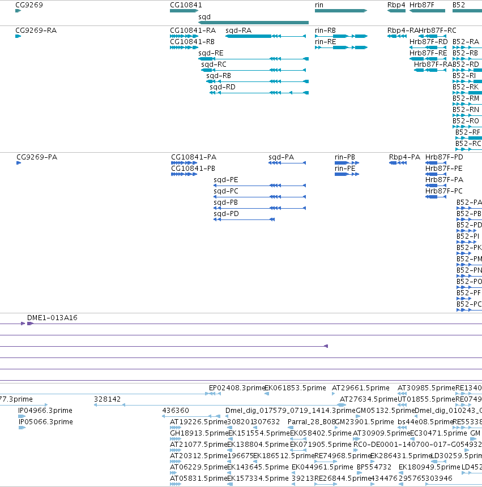
Task: Select the CG9269 gene label
Action: coord(29,5)
